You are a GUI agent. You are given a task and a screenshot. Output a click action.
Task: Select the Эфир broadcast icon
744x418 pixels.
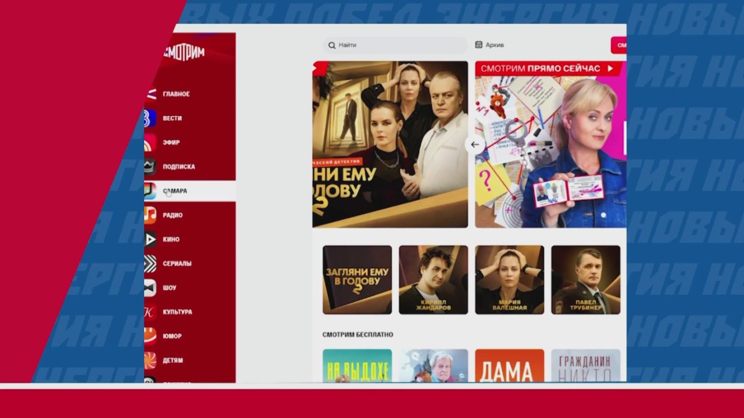[151, 142]
